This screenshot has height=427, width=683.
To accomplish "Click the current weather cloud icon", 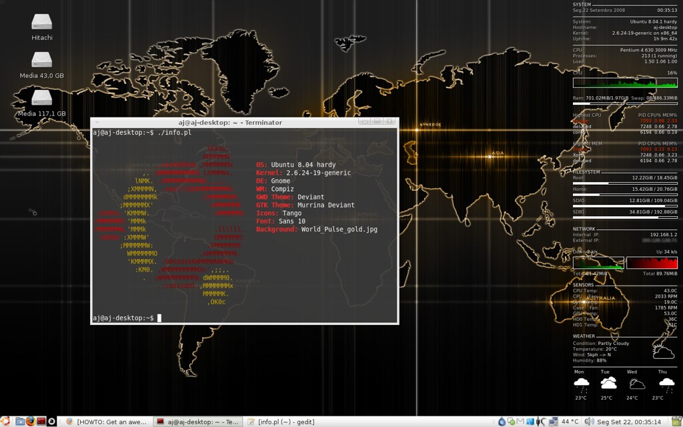I will coord(663,351).
